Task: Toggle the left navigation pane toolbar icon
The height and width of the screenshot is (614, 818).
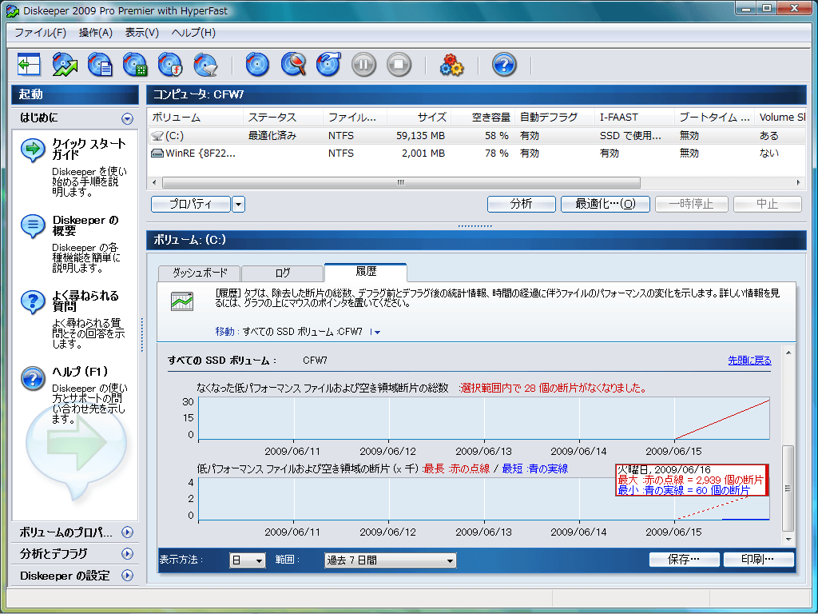Action: 29,65
